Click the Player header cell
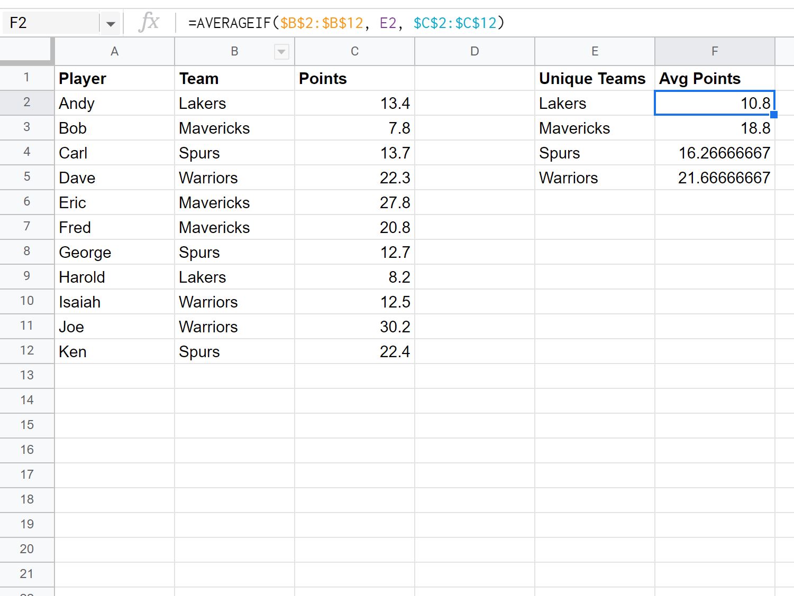The width and height of the screenshot is (794, 596). click(115, 78)
